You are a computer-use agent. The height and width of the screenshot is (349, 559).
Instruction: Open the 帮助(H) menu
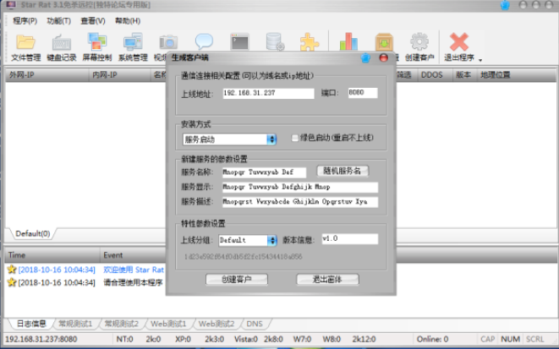coord(127,20)
